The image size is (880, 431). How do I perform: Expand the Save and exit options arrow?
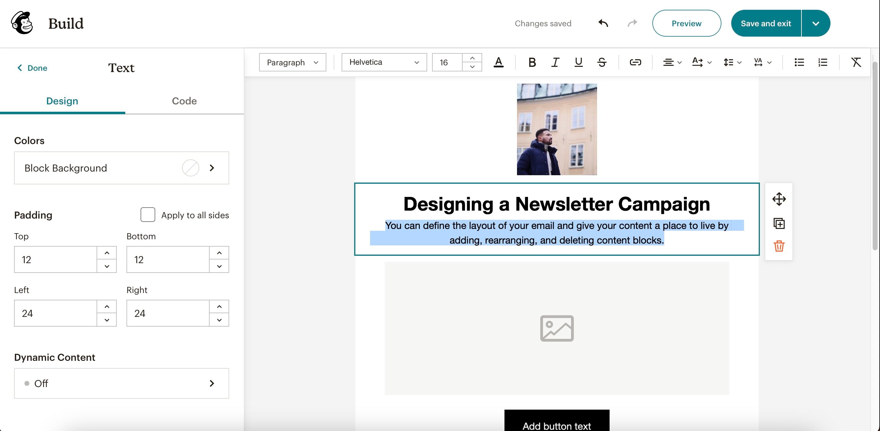816,24
